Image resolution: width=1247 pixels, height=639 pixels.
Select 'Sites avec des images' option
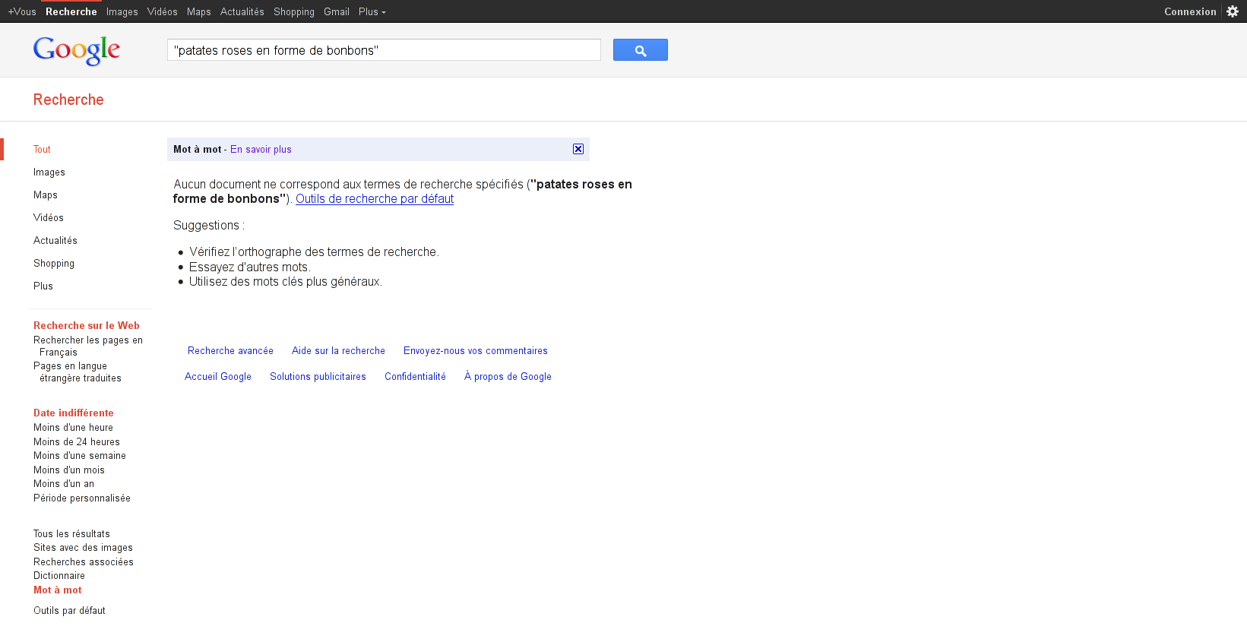pyautogui.click(x=83, y=548)
